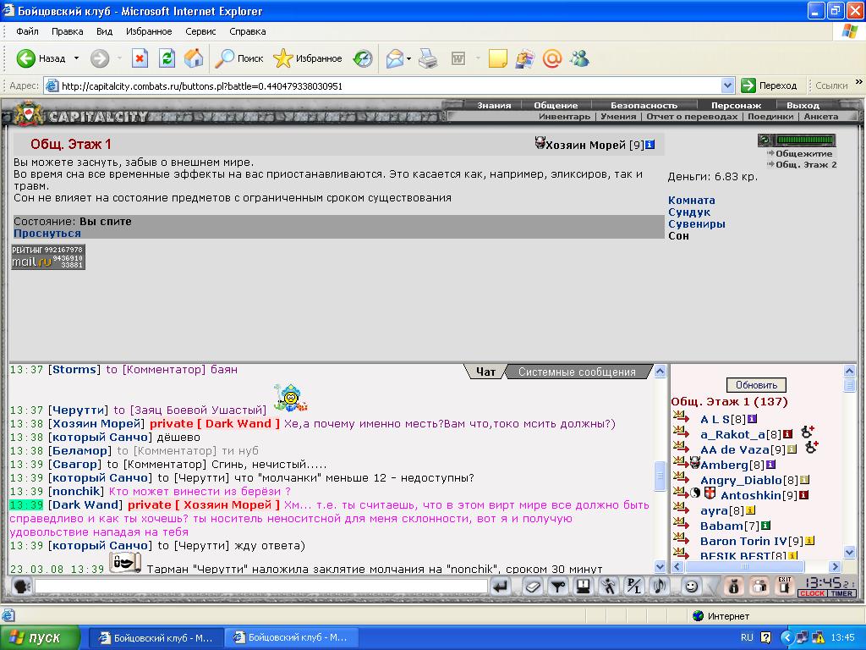Viewport: 866px width, 650px height.
Task: Click the Обновить button in player list
Action: tap(756, 385)
